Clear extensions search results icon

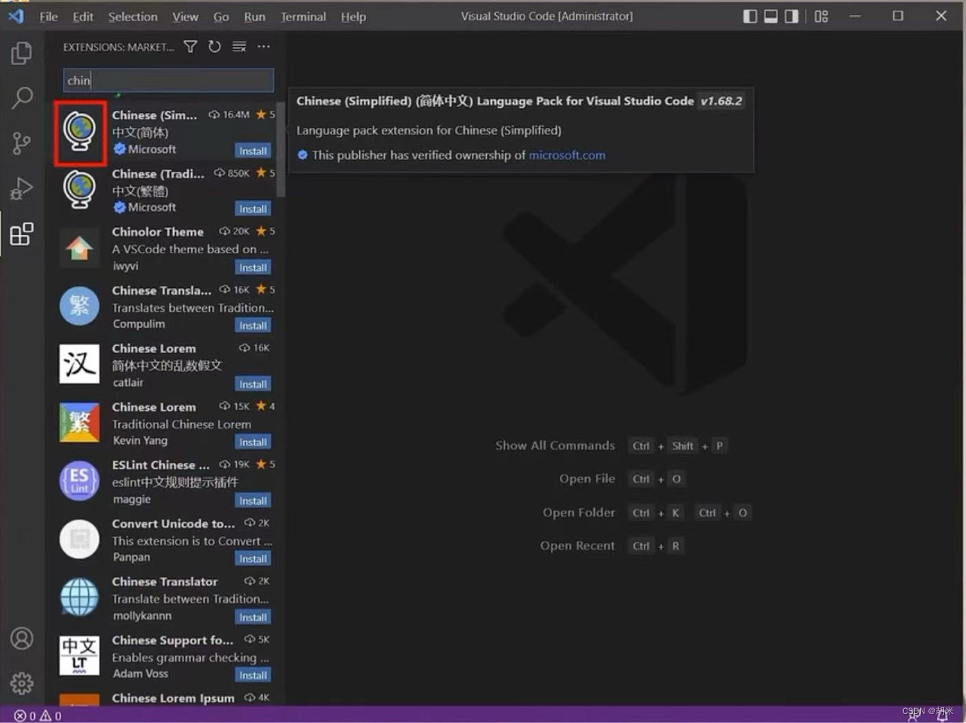tap(239, 47)
